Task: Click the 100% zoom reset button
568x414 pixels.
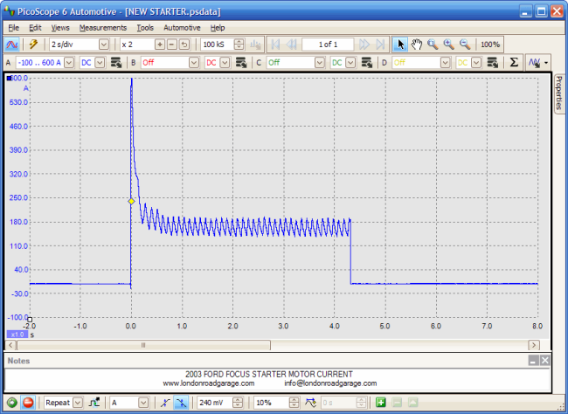Action: 490,44
